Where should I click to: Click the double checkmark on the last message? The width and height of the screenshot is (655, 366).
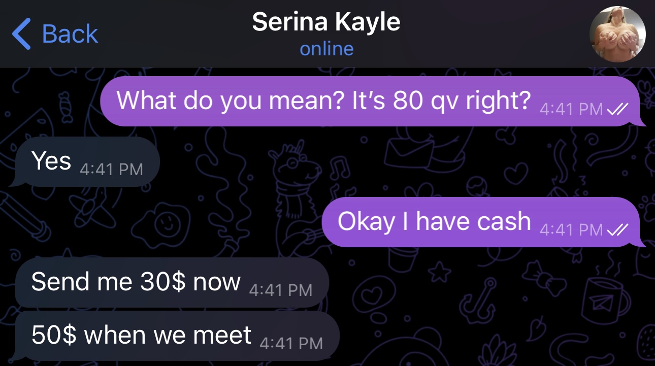click(x=618, y=230)
